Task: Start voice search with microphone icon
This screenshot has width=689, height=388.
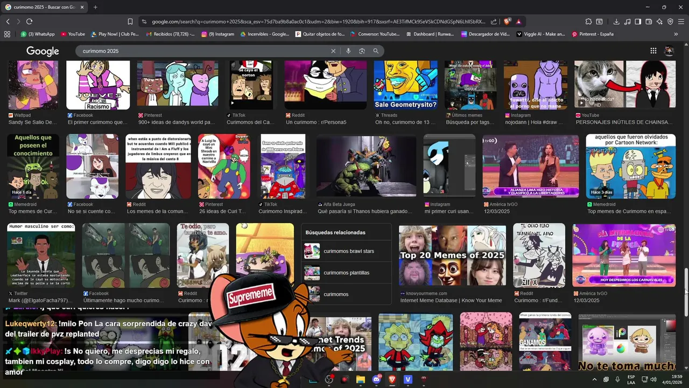Action: tap(348, 51)
